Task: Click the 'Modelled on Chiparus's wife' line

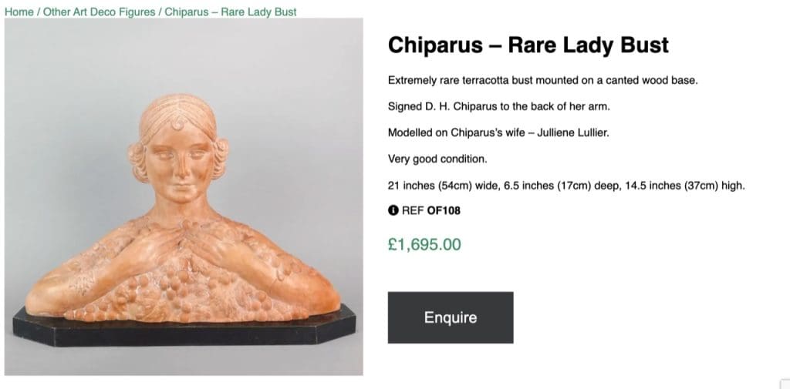Action: coord(498,132)
